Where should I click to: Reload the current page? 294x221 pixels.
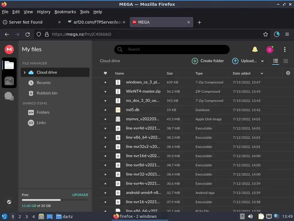[28, 35]
